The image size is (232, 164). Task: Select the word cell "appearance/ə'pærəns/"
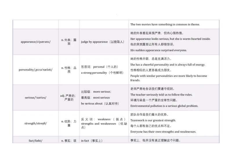click(35, 42)
